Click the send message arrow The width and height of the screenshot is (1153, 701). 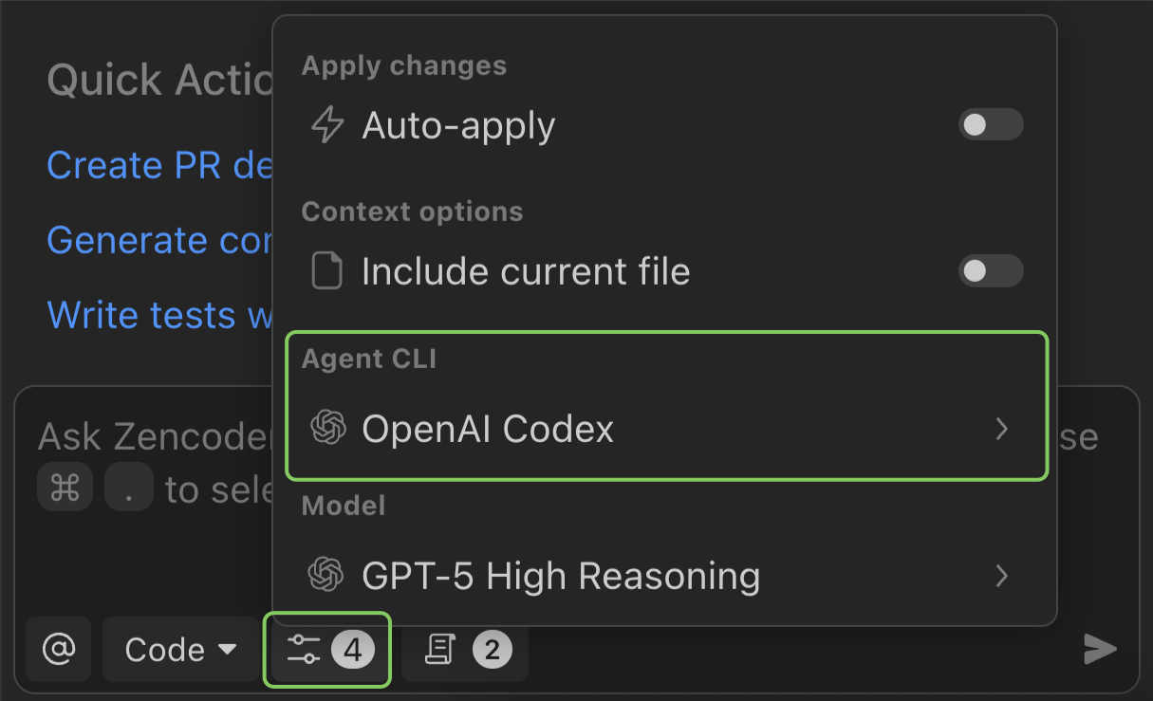point(1099,650)
